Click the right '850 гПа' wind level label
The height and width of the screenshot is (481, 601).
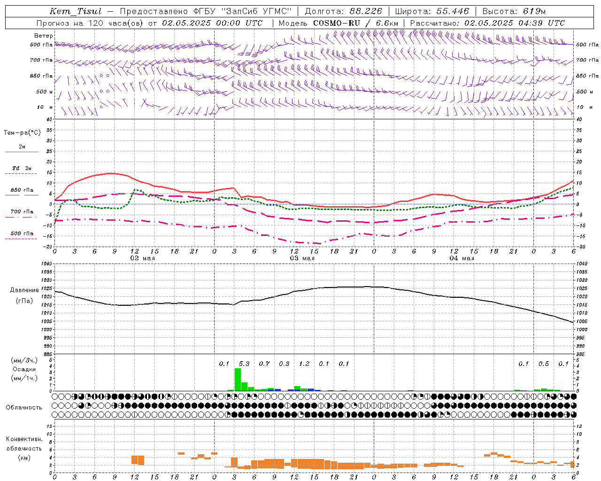(587, 76)
